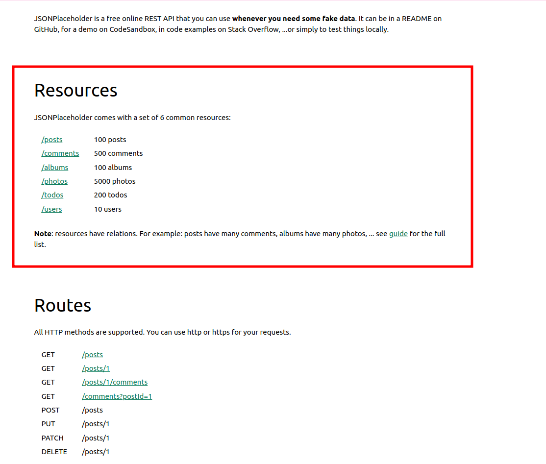Open the GET /posts/1 route link
546x464 pixels.
96,368
